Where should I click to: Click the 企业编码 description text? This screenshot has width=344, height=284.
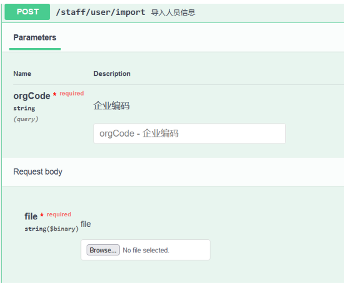coord(112,106)
